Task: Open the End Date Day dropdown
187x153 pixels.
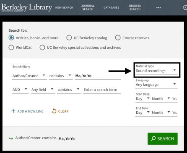Action: (x=143, y=113)
